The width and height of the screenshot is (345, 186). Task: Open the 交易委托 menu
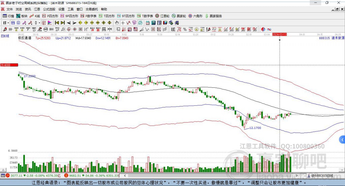(x=92, y=9)
